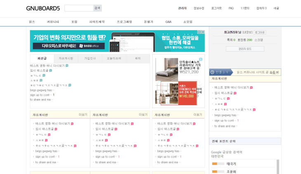This screenshot has width=301, height=174.
Task: Click the info badge on the furniture ad
Action: pos(201,59)
